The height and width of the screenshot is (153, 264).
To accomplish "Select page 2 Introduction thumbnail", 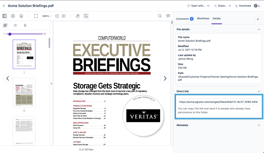I will (x=24, y=92).
